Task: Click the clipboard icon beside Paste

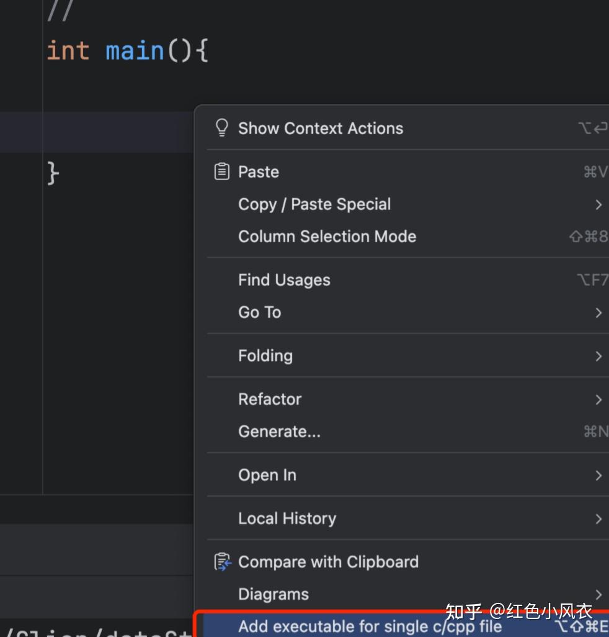Action: coord(221,171)
